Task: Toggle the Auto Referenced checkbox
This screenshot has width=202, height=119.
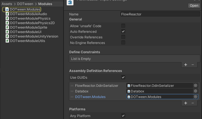Action: tap(123, 32)
